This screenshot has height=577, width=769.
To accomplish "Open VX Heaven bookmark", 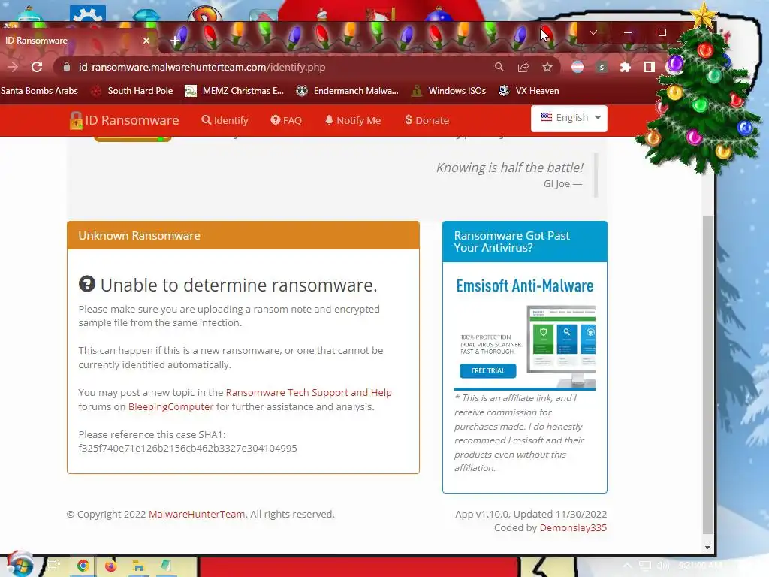I will (x=529, y=91).
